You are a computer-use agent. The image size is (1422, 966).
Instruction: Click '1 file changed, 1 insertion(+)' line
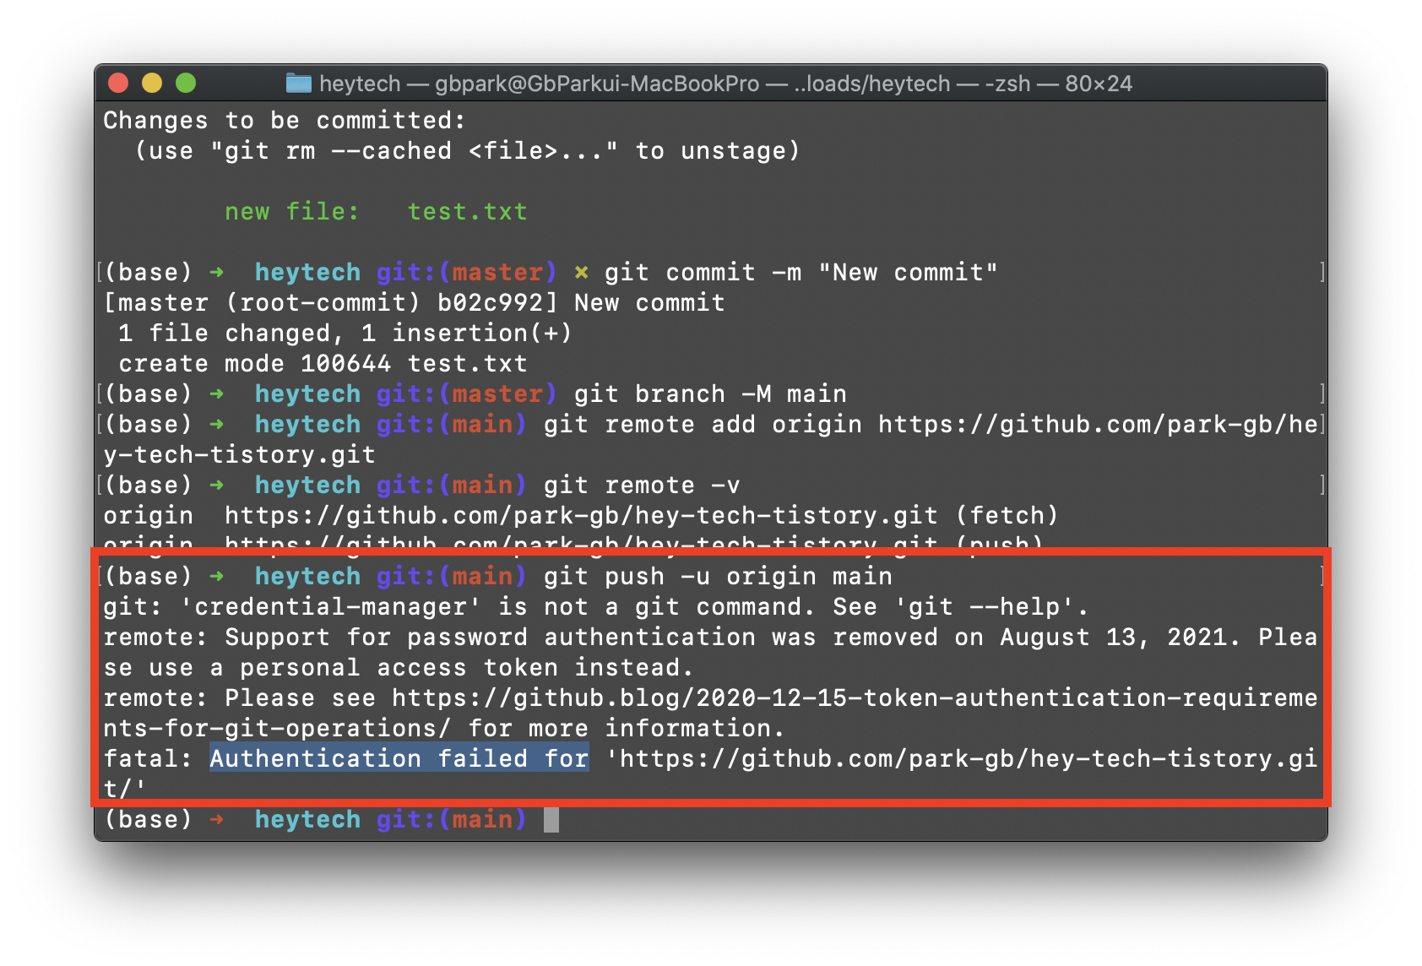coord(345,334)
